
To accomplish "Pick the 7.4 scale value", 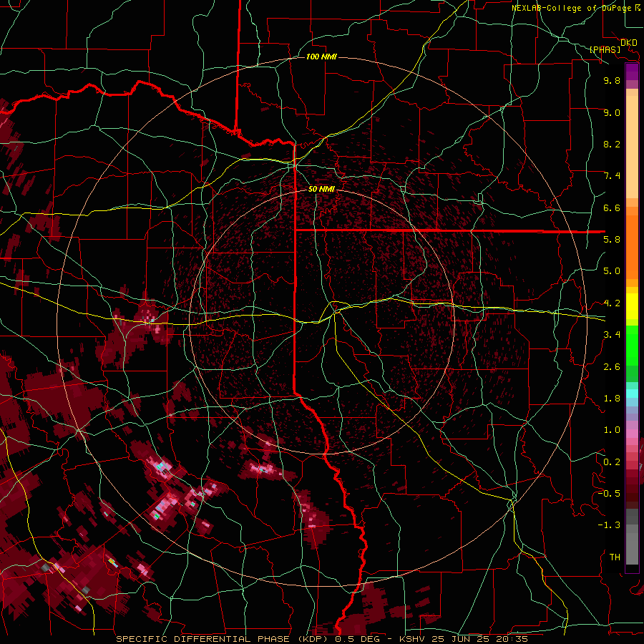I will click(x=612, y=176).
